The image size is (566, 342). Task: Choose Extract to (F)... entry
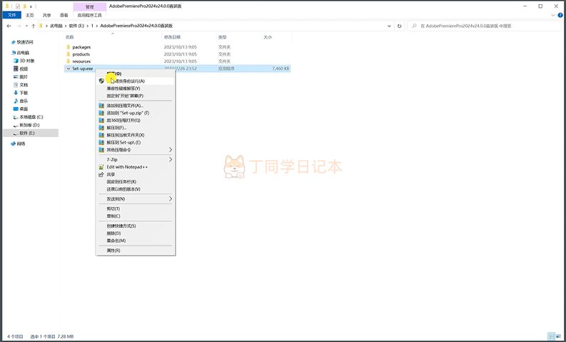coord(136,128)
